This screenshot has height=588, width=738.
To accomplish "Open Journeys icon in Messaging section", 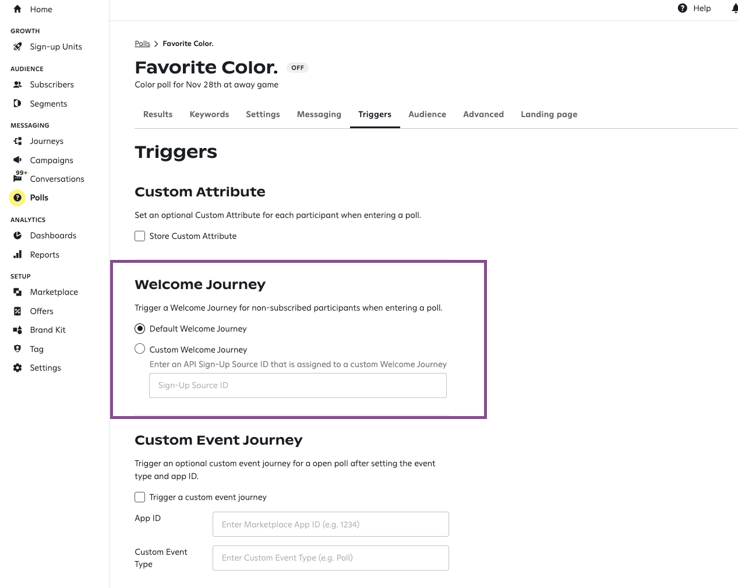I will [x=17, y=141].
